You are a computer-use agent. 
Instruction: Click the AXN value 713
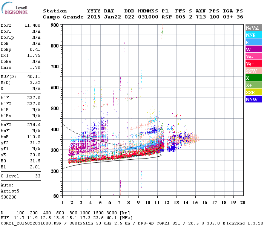[x=201, y=17]
